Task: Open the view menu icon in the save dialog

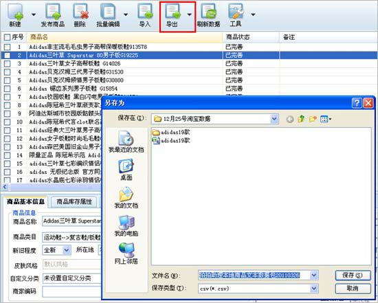Action: click(326, 119)
